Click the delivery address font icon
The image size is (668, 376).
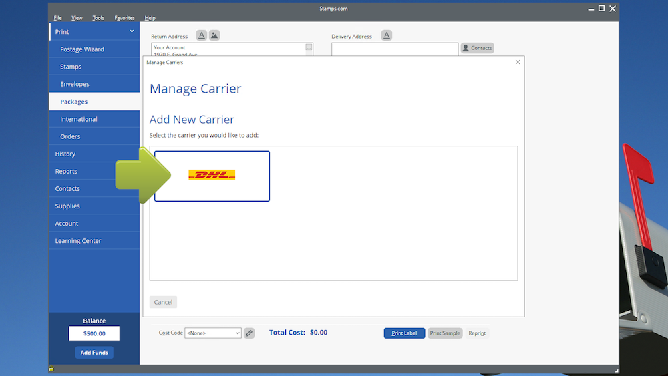386,35
